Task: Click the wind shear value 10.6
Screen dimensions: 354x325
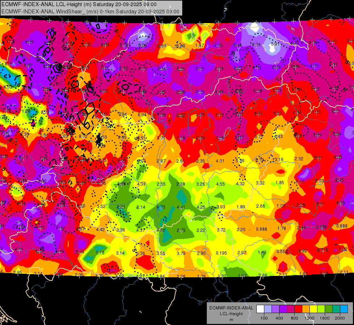Action: coord(10,41)
